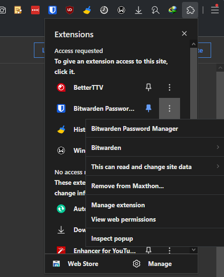Click circled W icon in extension list
Image resolution: width=224 pixels, height=277 pixels.
click(x=61, y=150)
